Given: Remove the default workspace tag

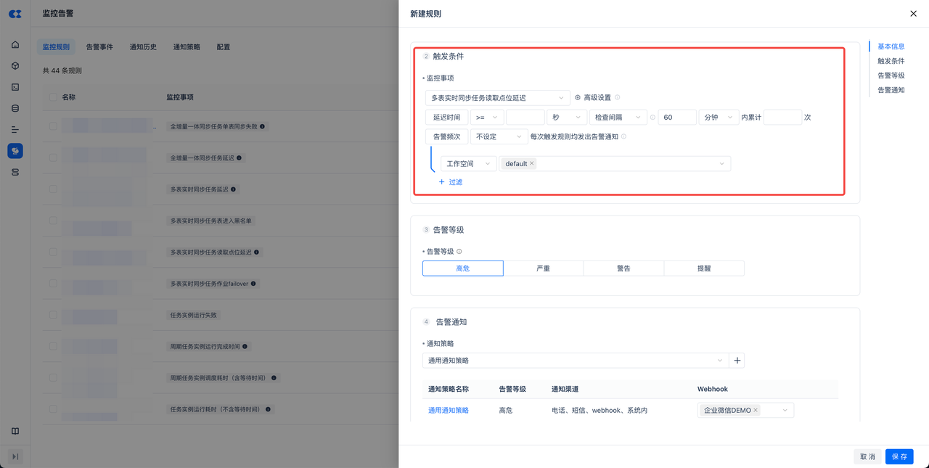Looking at the screenshot, I should click(532, 164).
